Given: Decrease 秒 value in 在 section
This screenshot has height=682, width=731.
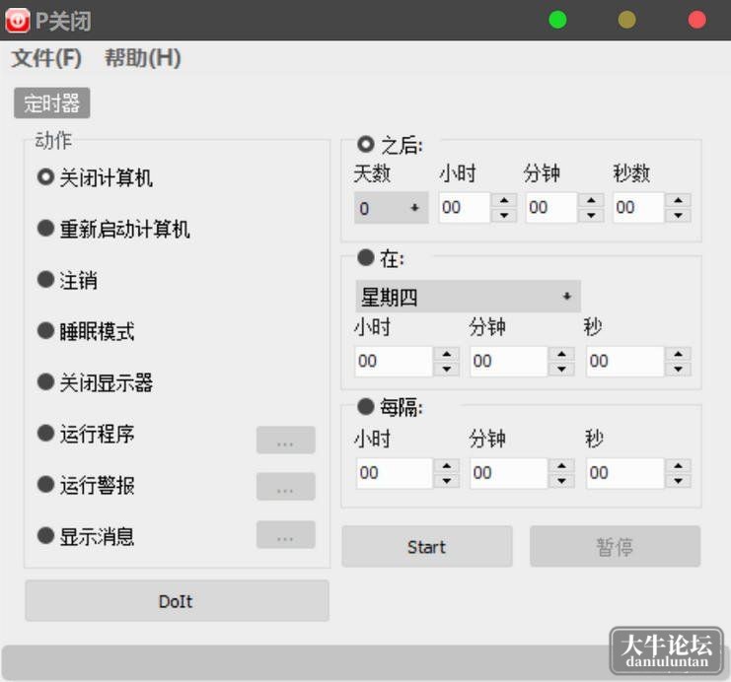Looking at the screenshot, I should (679, 369).
